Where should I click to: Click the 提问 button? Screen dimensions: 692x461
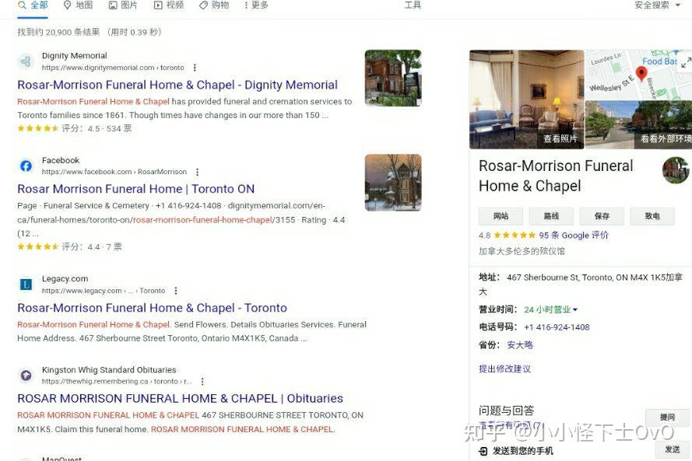click(667, 417)
